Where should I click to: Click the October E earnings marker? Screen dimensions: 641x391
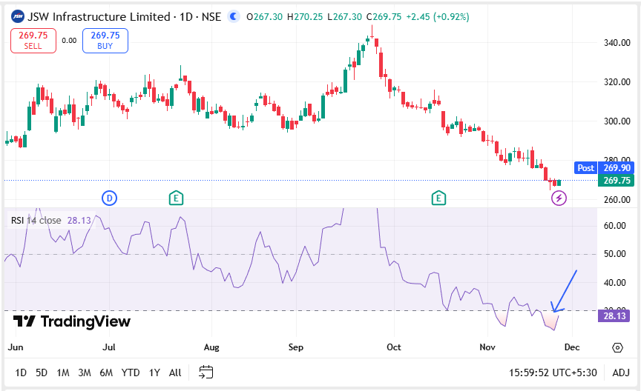(439, 198)
